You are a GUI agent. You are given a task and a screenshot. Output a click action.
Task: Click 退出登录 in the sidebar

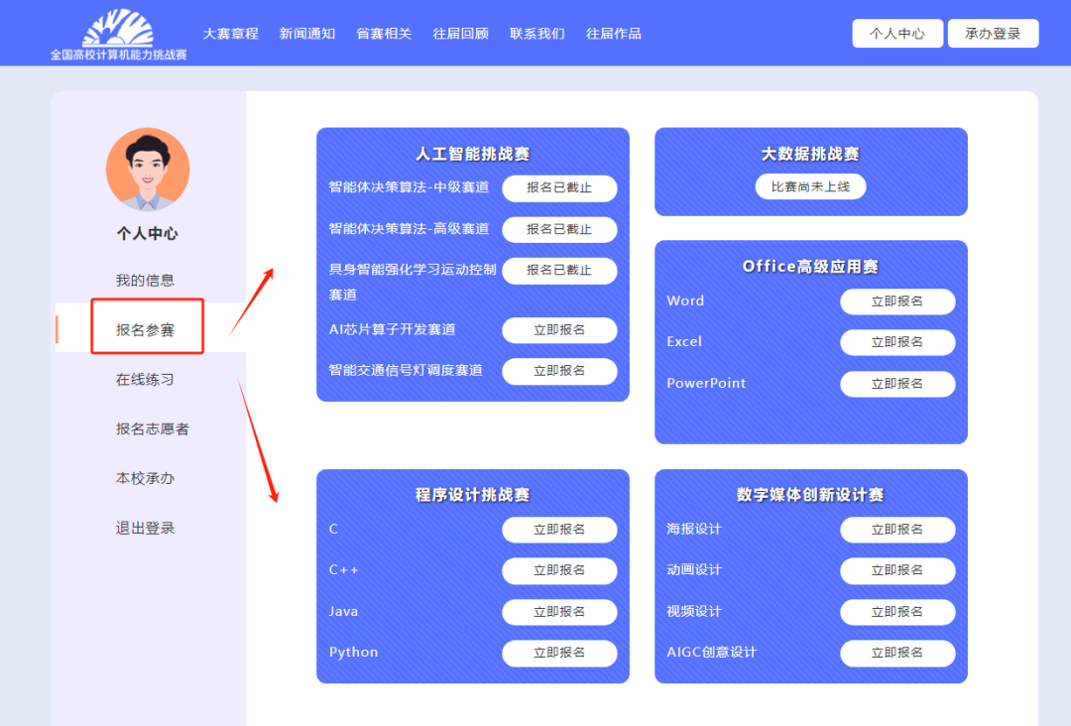[145, 528]
